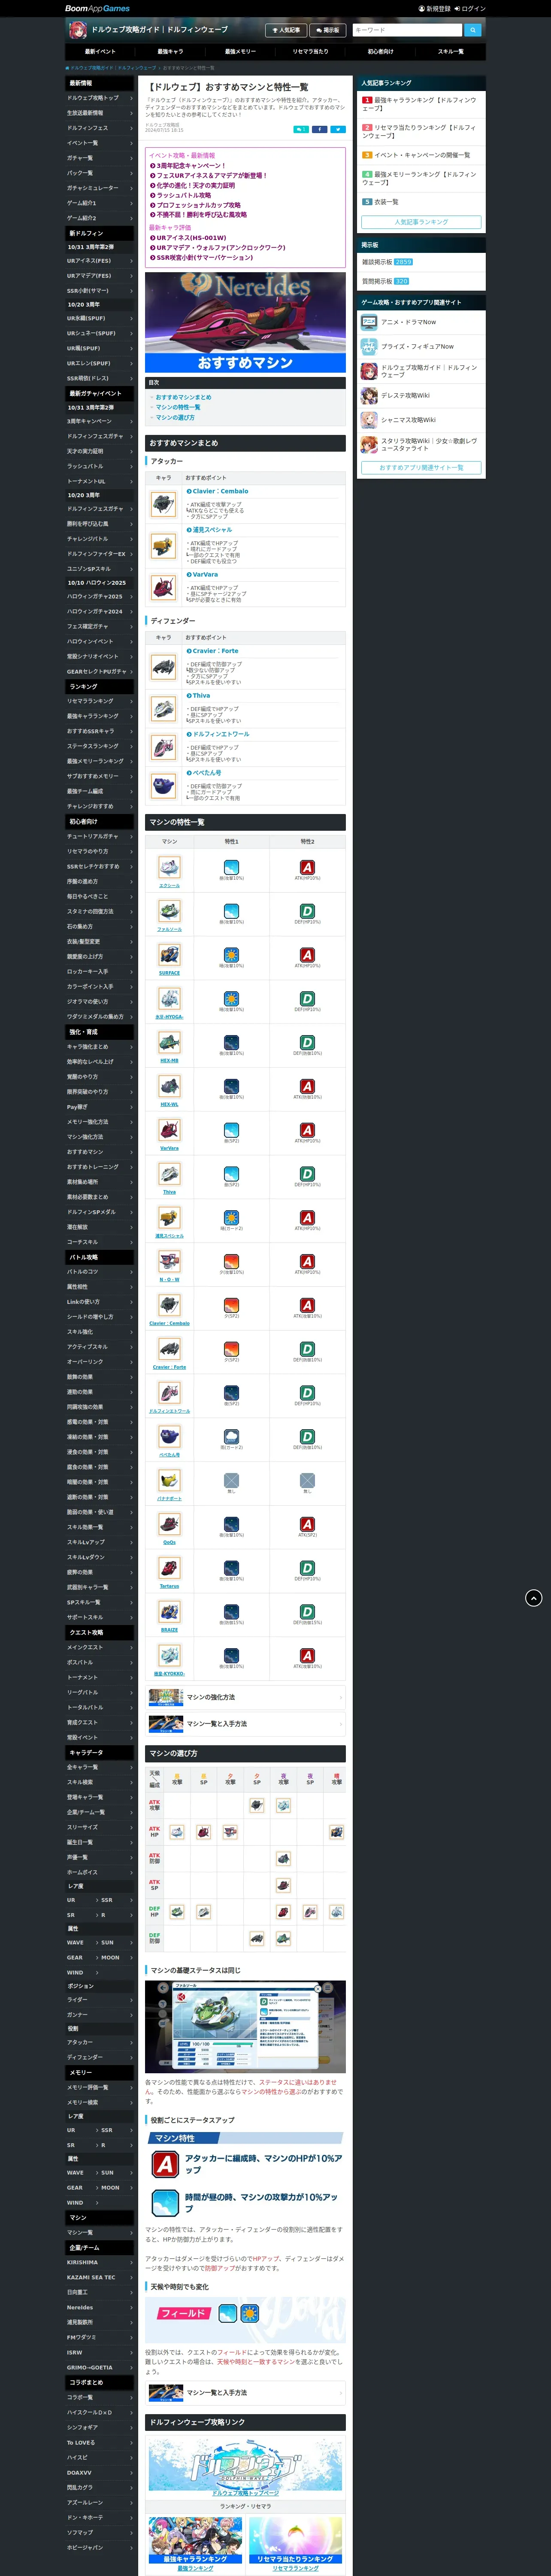Click the 人気記事 header button

286,30
